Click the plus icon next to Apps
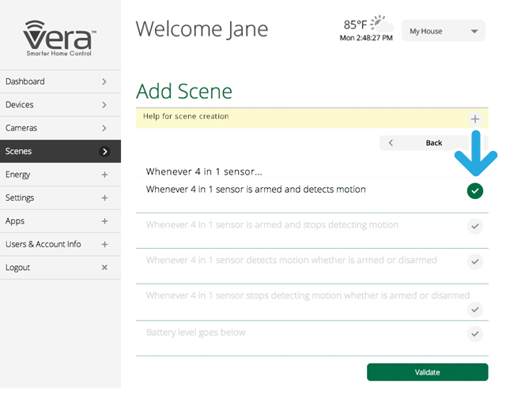This screenshot has width=506, height=395. pos(104,221)
